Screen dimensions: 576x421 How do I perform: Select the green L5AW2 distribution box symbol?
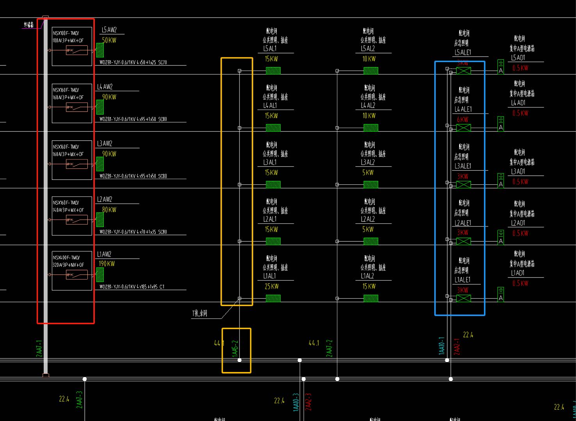(100, 50)
